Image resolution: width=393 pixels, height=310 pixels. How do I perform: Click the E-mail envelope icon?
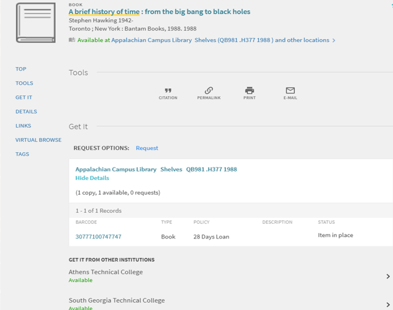(x=290, y=91)
